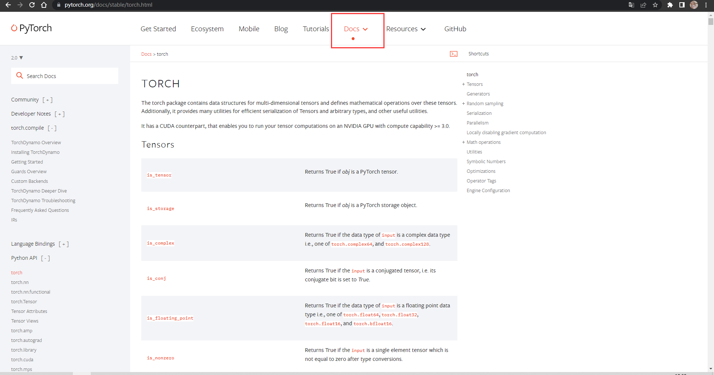This screenshot has height=375, width=714.
Task: Open the browser home page icon
Action: (44, 5)
